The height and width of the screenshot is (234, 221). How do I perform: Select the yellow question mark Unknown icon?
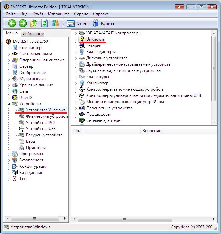pyautogui.click(x=81, y=39)
